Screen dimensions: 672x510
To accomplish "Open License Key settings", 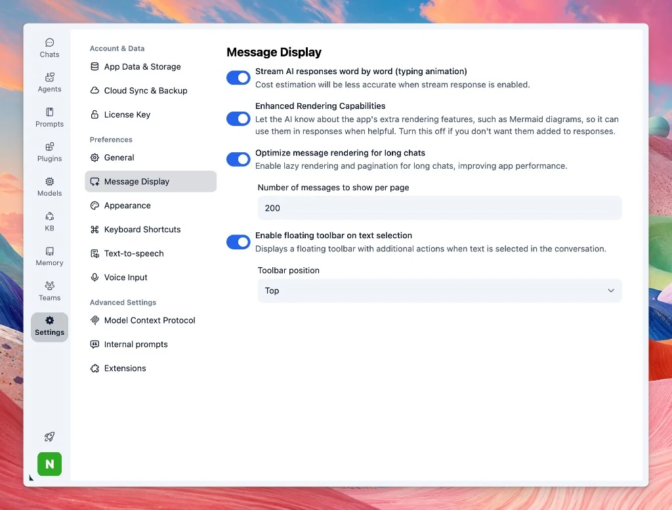I will (150, 114).
